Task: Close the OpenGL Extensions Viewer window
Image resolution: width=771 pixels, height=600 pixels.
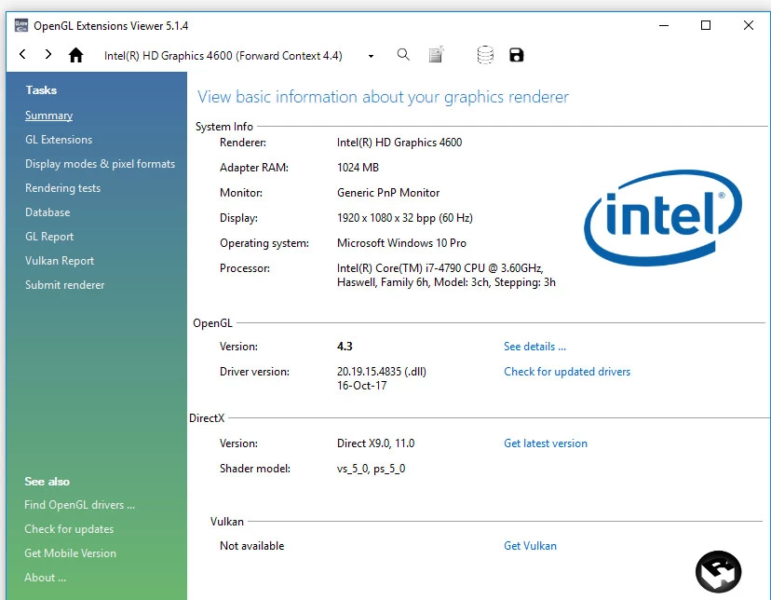Action: (749, 25)
